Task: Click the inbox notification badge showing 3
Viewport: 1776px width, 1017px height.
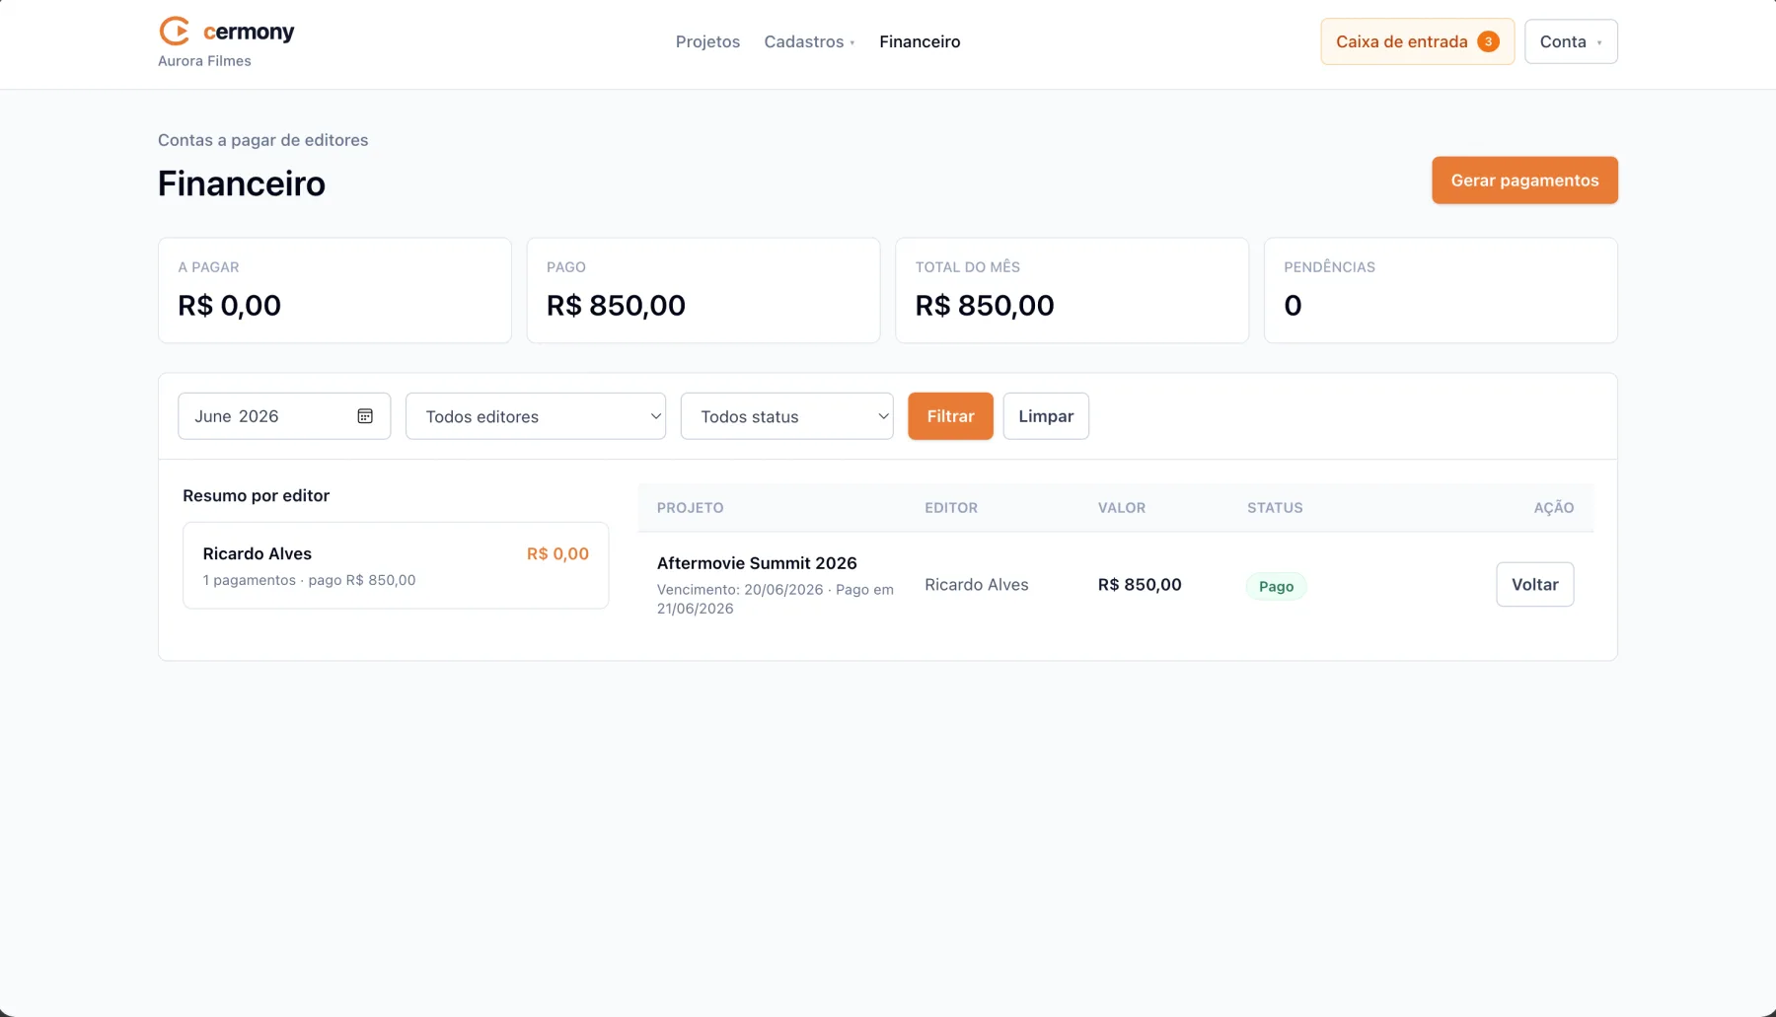Action: [x=1488, y=41]
